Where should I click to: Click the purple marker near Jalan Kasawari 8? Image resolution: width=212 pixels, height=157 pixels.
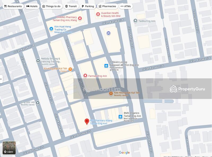click(x=108, y=33)
